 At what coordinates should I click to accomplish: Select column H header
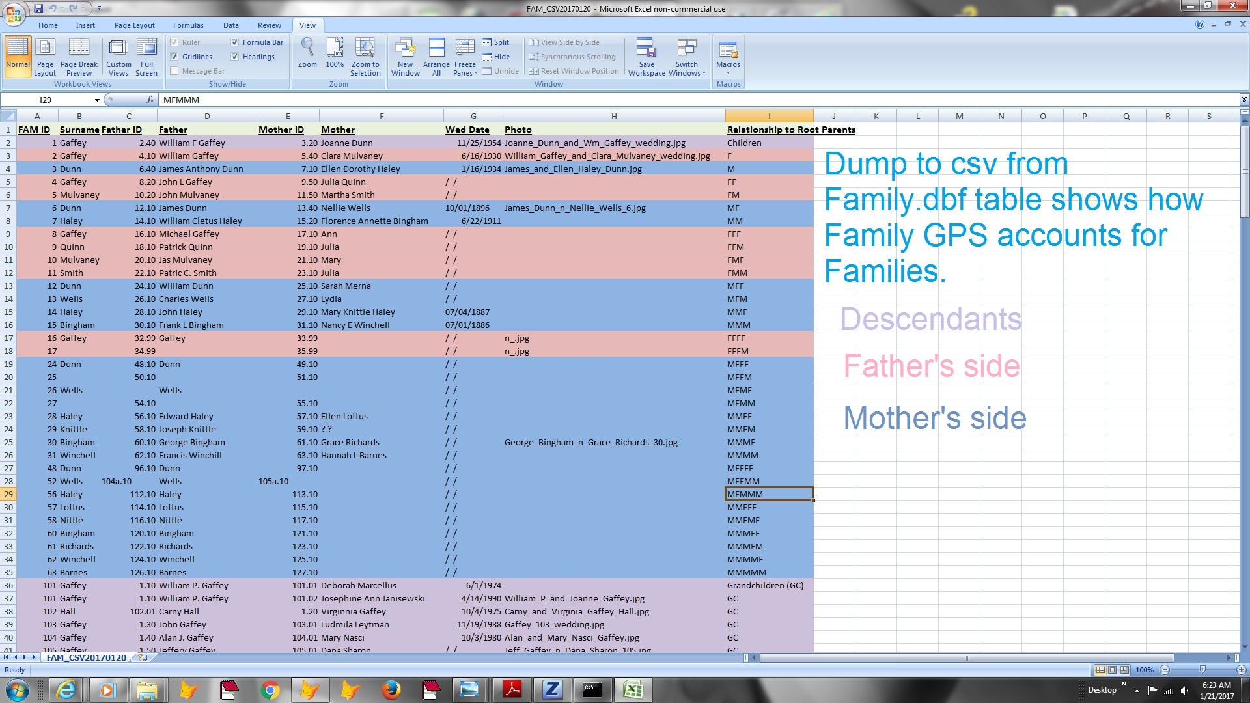point(613,116)
